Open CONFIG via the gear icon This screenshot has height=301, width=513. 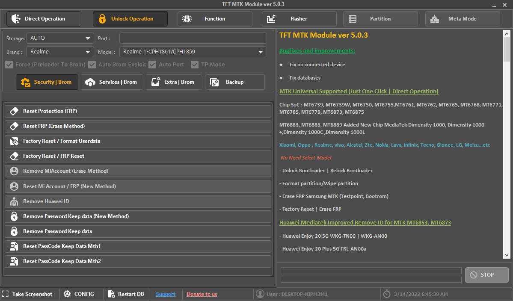pos(67,294)
